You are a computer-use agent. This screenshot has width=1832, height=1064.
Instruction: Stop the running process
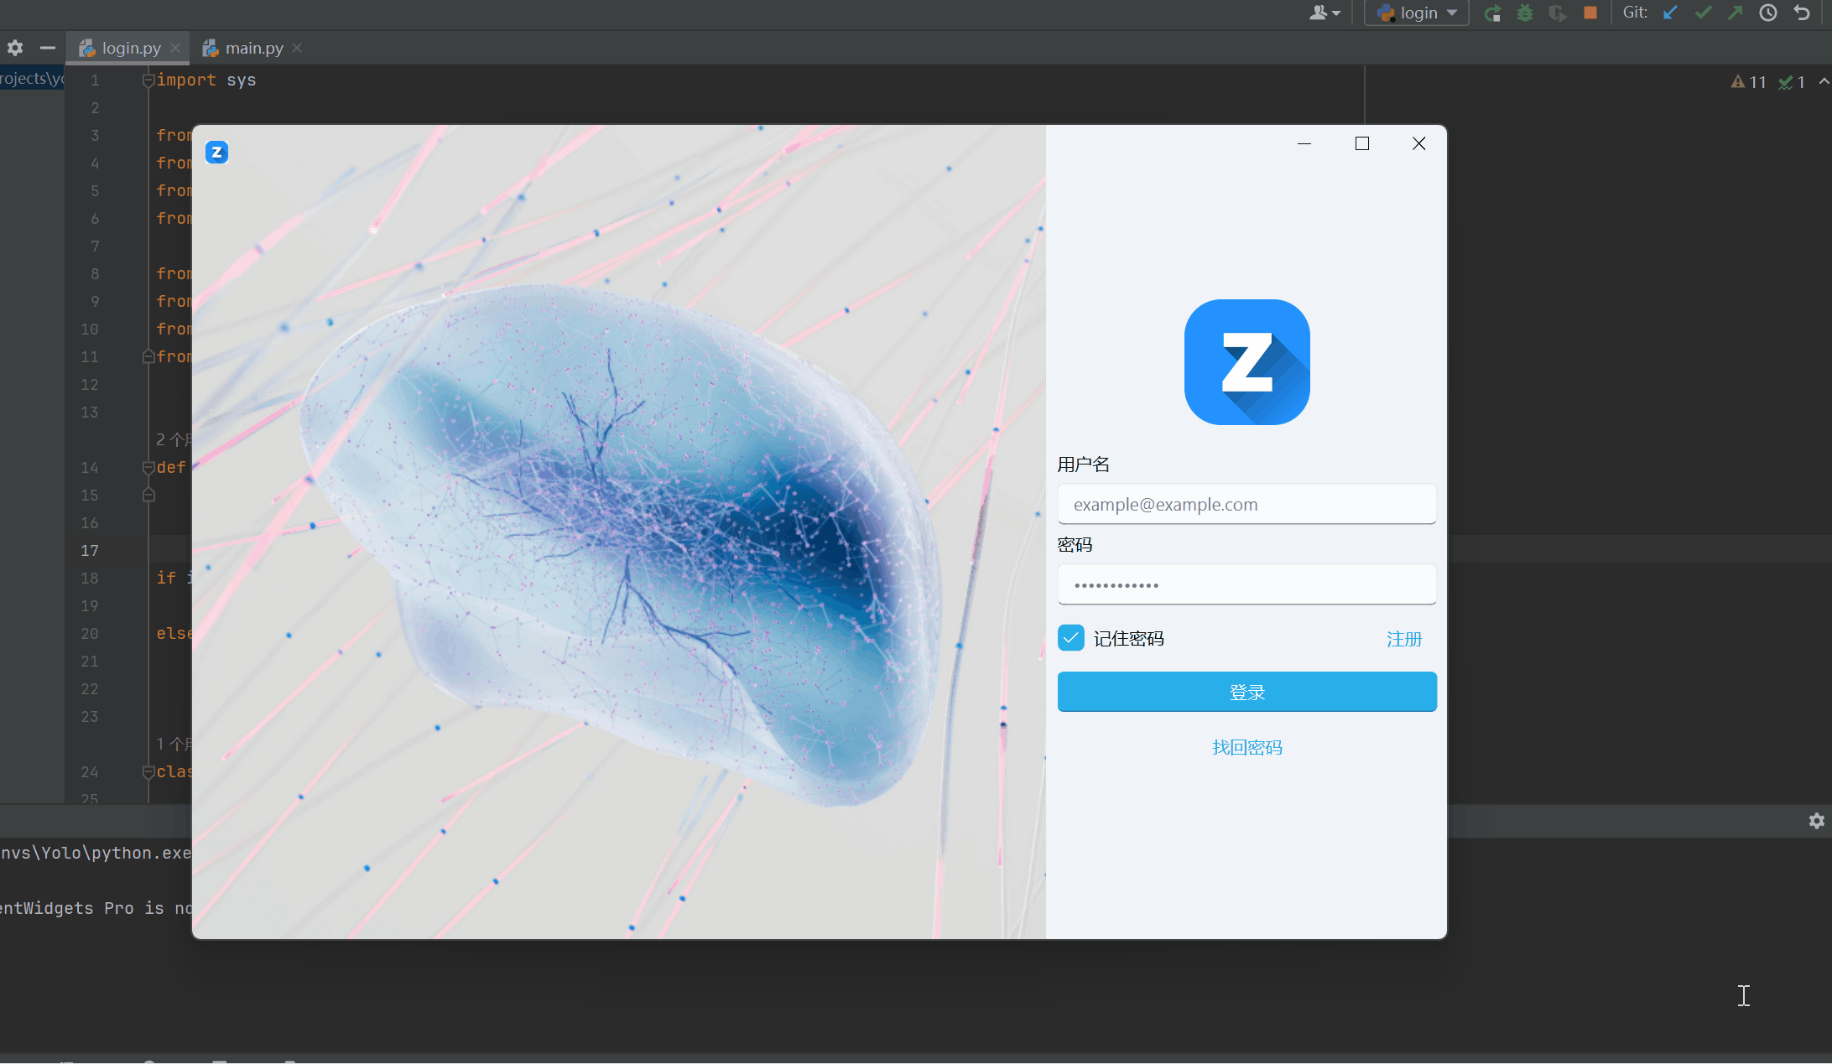pyautogui.click(x=1590, y=13)
